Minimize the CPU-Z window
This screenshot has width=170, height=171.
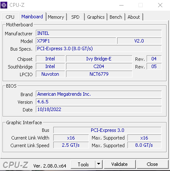click(x=121, y=5)
